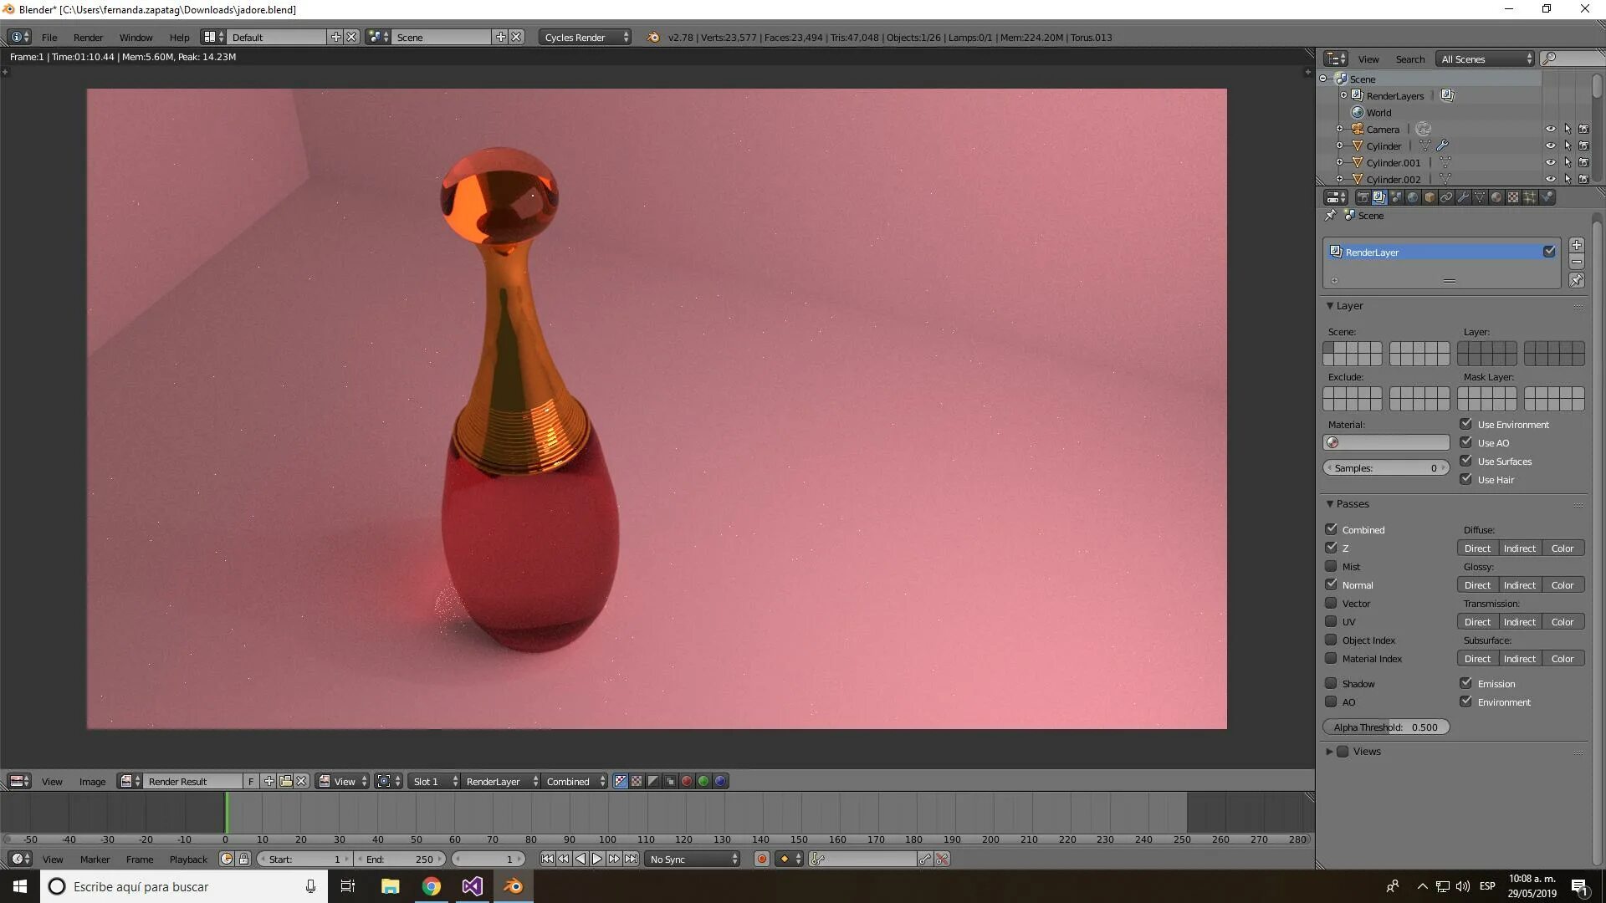1606x903 pixels.
Task: Show red channel in image editor
Action: [687, 781]
